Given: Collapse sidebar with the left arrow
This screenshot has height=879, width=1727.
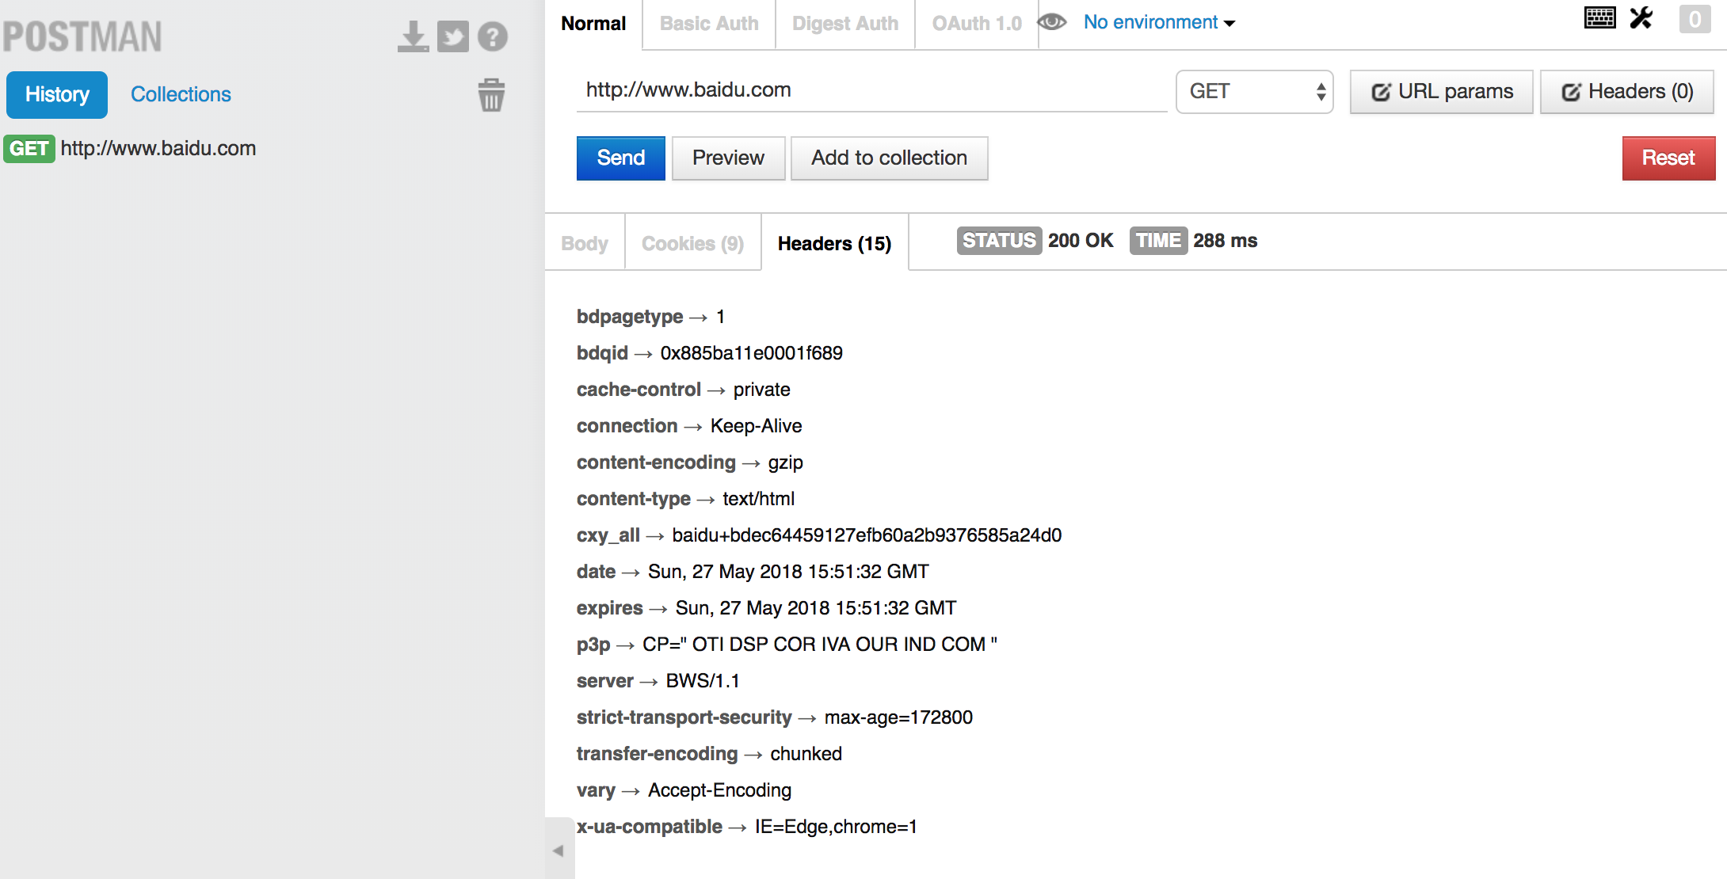Looking at the screenshot, I should pos(559,850).
